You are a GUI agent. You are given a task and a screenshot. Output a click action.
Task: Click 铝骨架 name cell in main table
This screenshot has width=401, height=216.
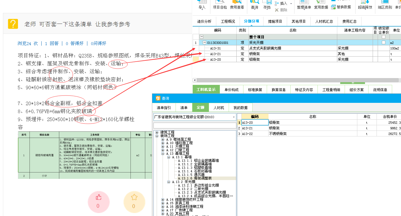(x=293, y=60)
